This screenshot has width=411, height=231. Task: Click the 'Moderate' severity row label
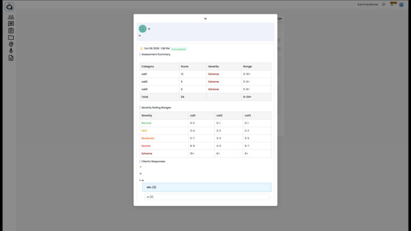(148, 138)
